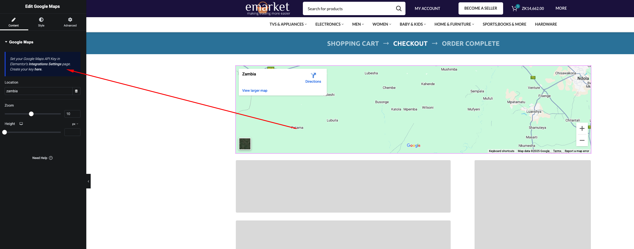Go to Shopping Cart step
Viewport: 634px width, 249px height.
pyautogui.click(x=353, y=43)
